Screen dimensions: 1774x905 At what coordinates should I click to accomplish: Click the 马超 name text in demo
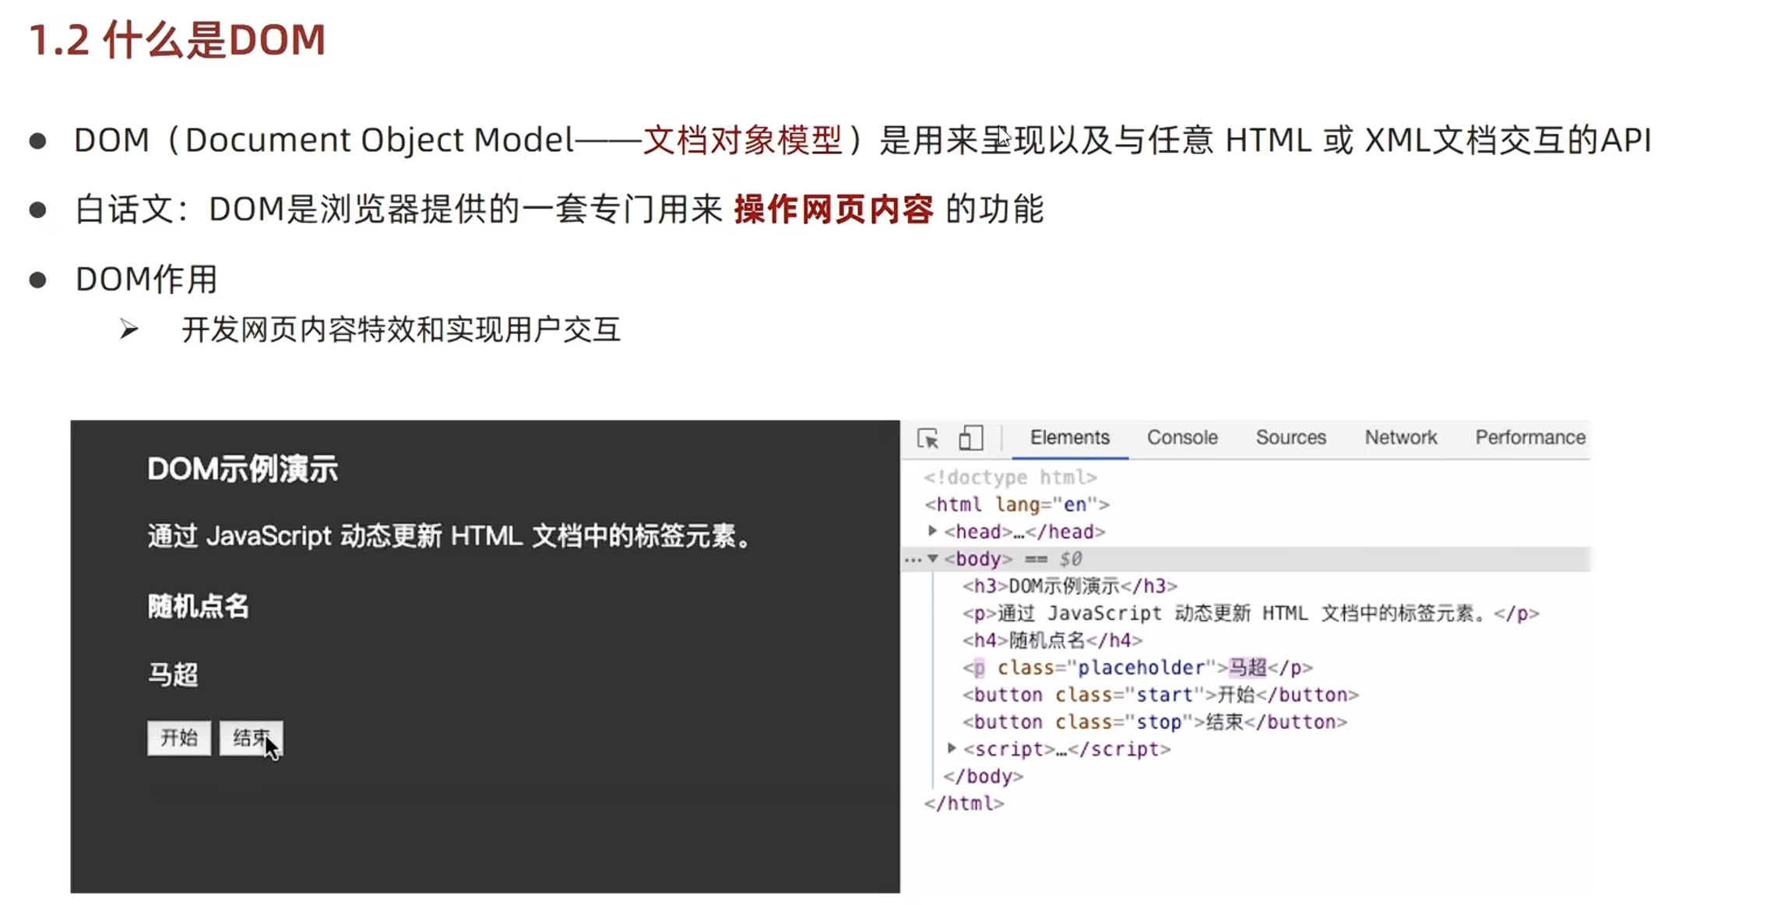pos(173,674)
